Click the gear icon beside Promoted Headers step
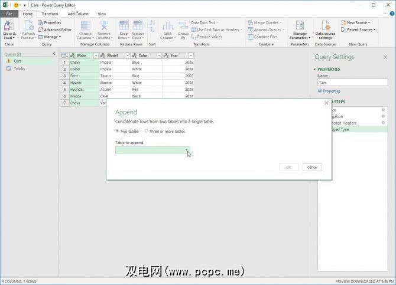The width and height of the screenshot is (396, 285). (x=383, y=123)
